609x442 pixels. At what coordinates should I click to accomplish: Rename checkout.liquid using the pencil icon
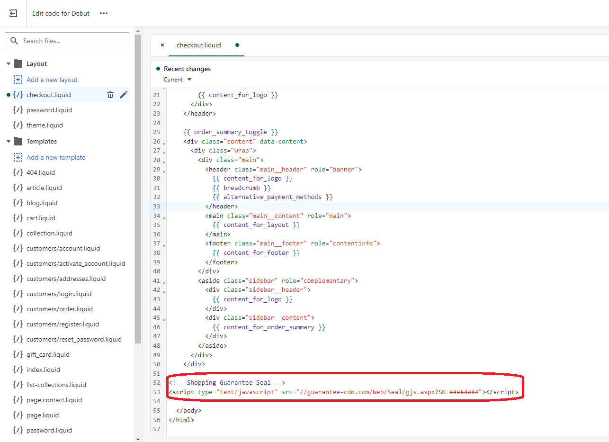[x=124, y=95]
